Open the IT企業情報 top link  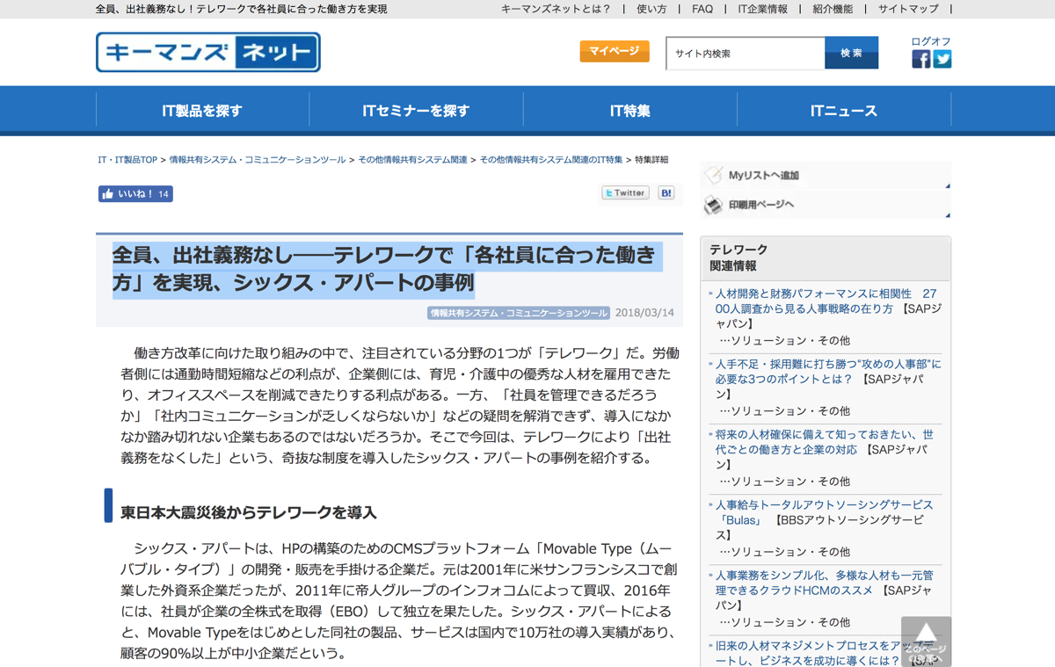762,9
